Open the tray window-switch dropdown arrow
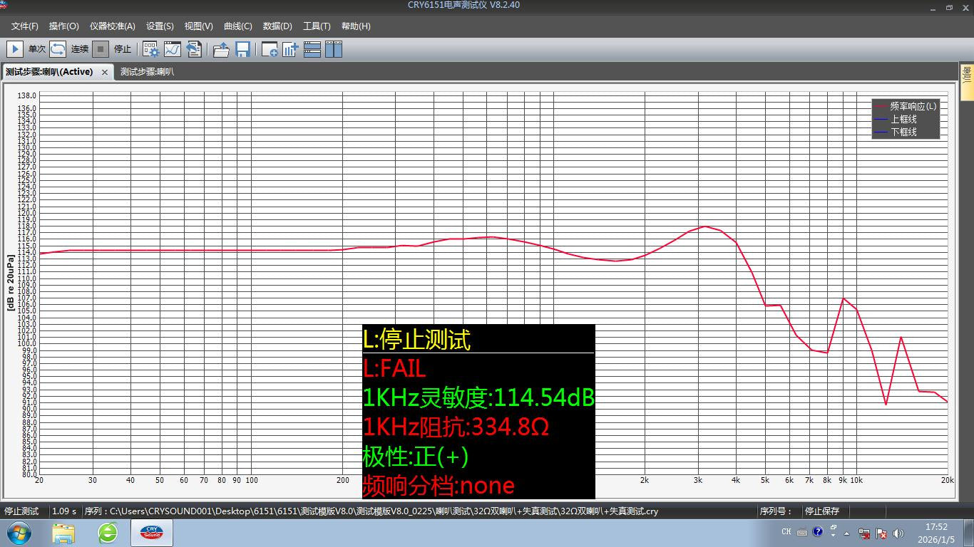Viewport: 974px width, 547px height. coord(833,534)
